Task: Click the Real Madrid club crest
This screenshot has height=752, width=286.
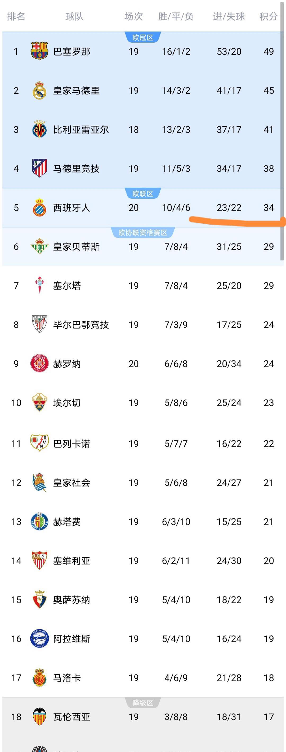Action: click(x=39, y=90)
